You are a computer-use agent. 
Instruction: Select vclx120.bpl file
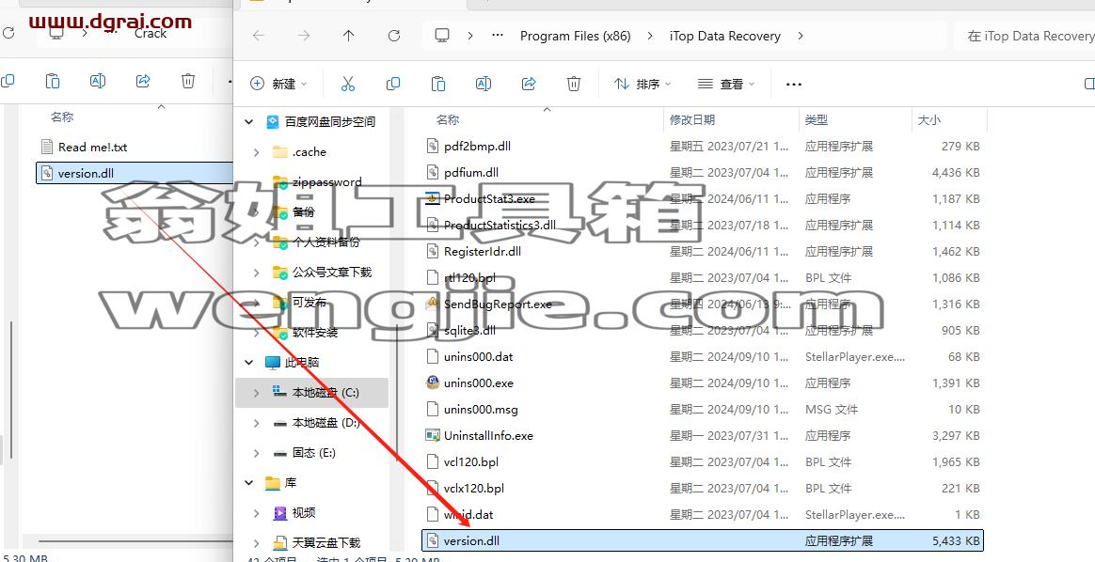[x=474, y=488]
